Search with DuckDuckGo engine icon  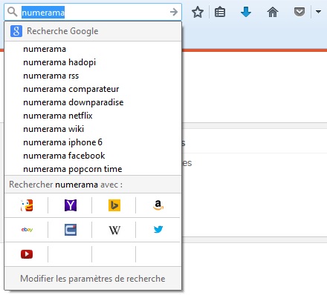(x=27, y=205)
